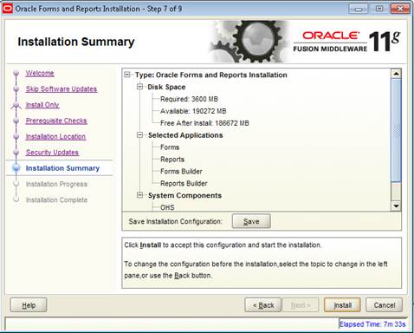Collapse the Disk Space tree node
The width and height of the screenshot is (414, 333).
pyautogui.click(x=139, y=87)
